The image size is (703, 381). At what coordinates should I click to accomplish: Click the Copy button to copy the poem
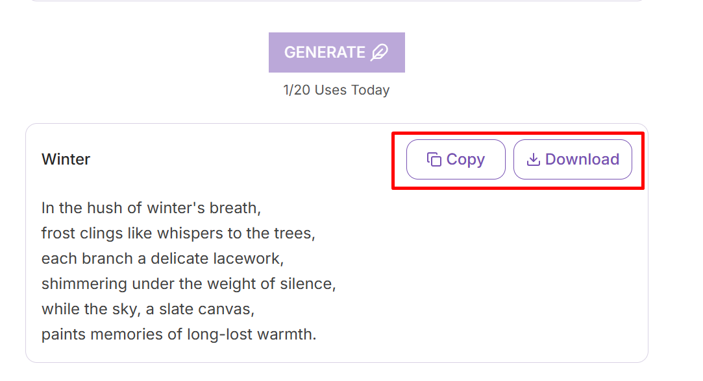[x=455, y=159]
